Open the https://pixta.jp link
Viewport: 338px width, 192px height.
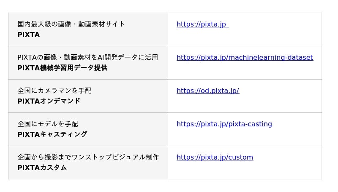pos(202,24)
